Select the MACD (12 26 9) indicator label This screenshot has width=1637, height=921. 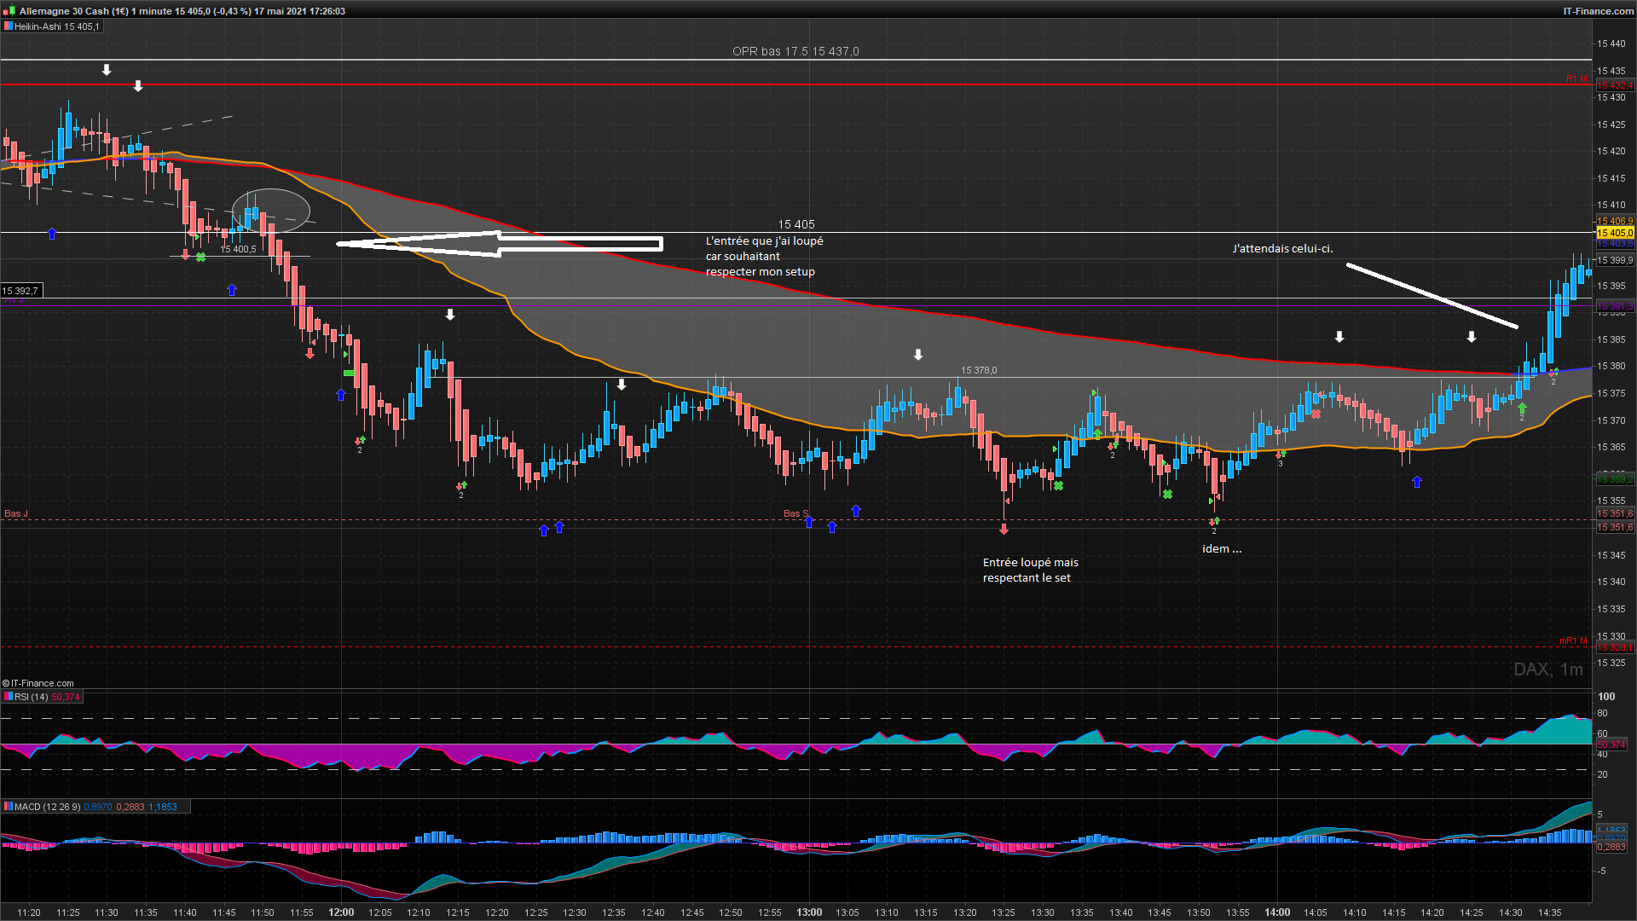click(x=48, y=807)
